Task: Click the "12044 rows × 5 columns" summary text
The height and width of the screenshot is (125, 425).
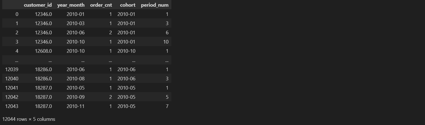Action: [29, 119]
